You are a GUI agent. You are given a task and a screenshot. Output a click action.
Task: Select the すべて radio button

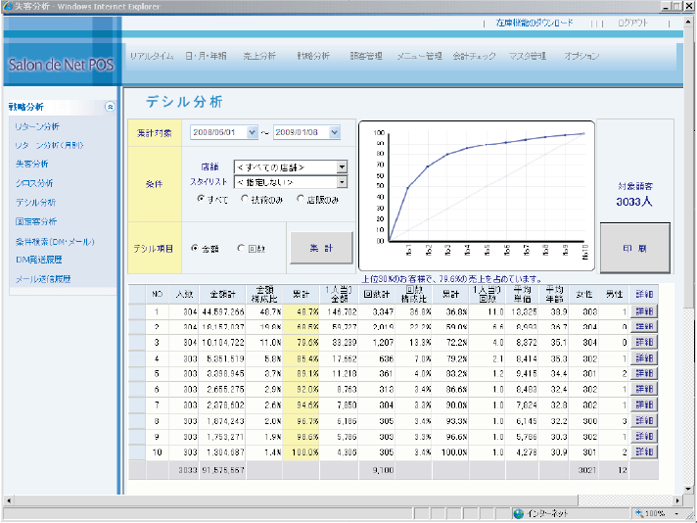(201, 199)
